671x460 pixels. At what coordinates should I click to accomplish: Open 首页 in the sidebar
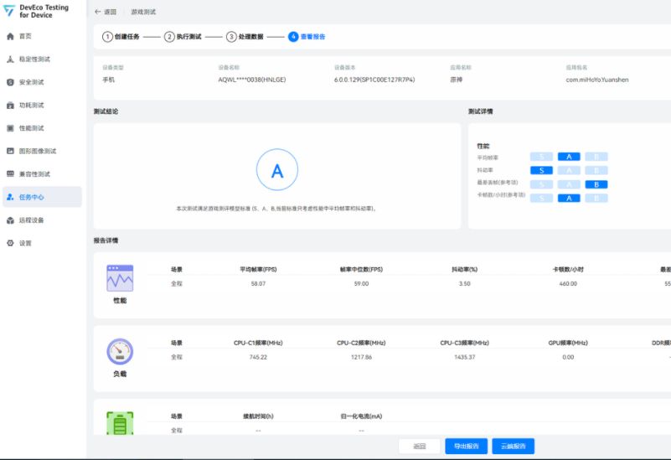pos(42,36)
